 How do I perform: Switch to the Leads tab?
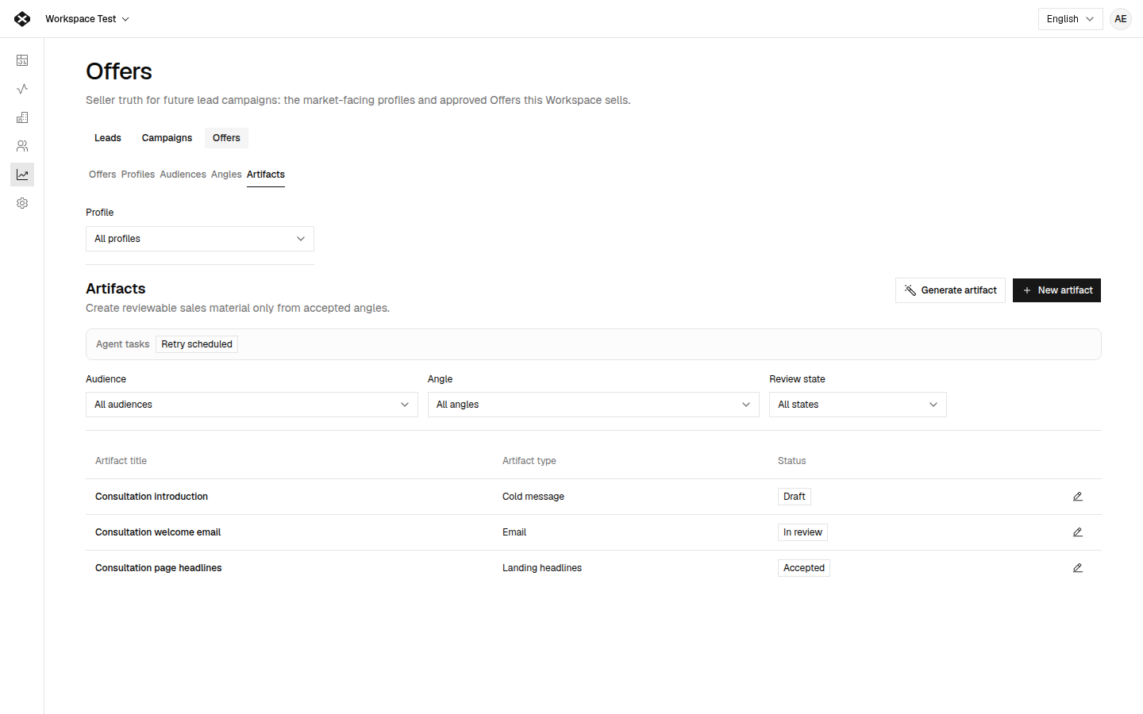tap(108, 138)
